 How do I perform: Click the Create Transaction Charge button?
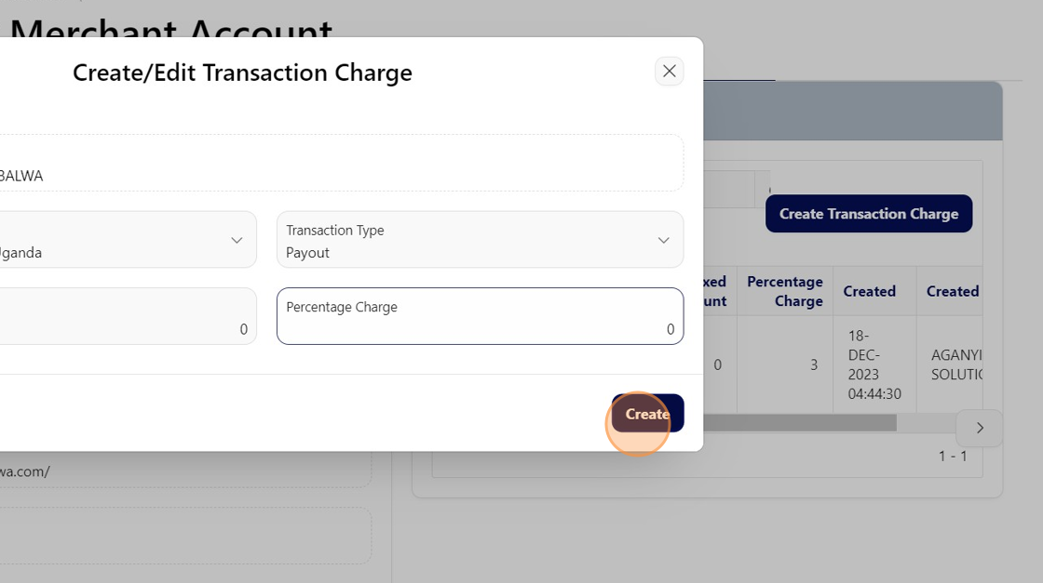click(x=868, y=214)
